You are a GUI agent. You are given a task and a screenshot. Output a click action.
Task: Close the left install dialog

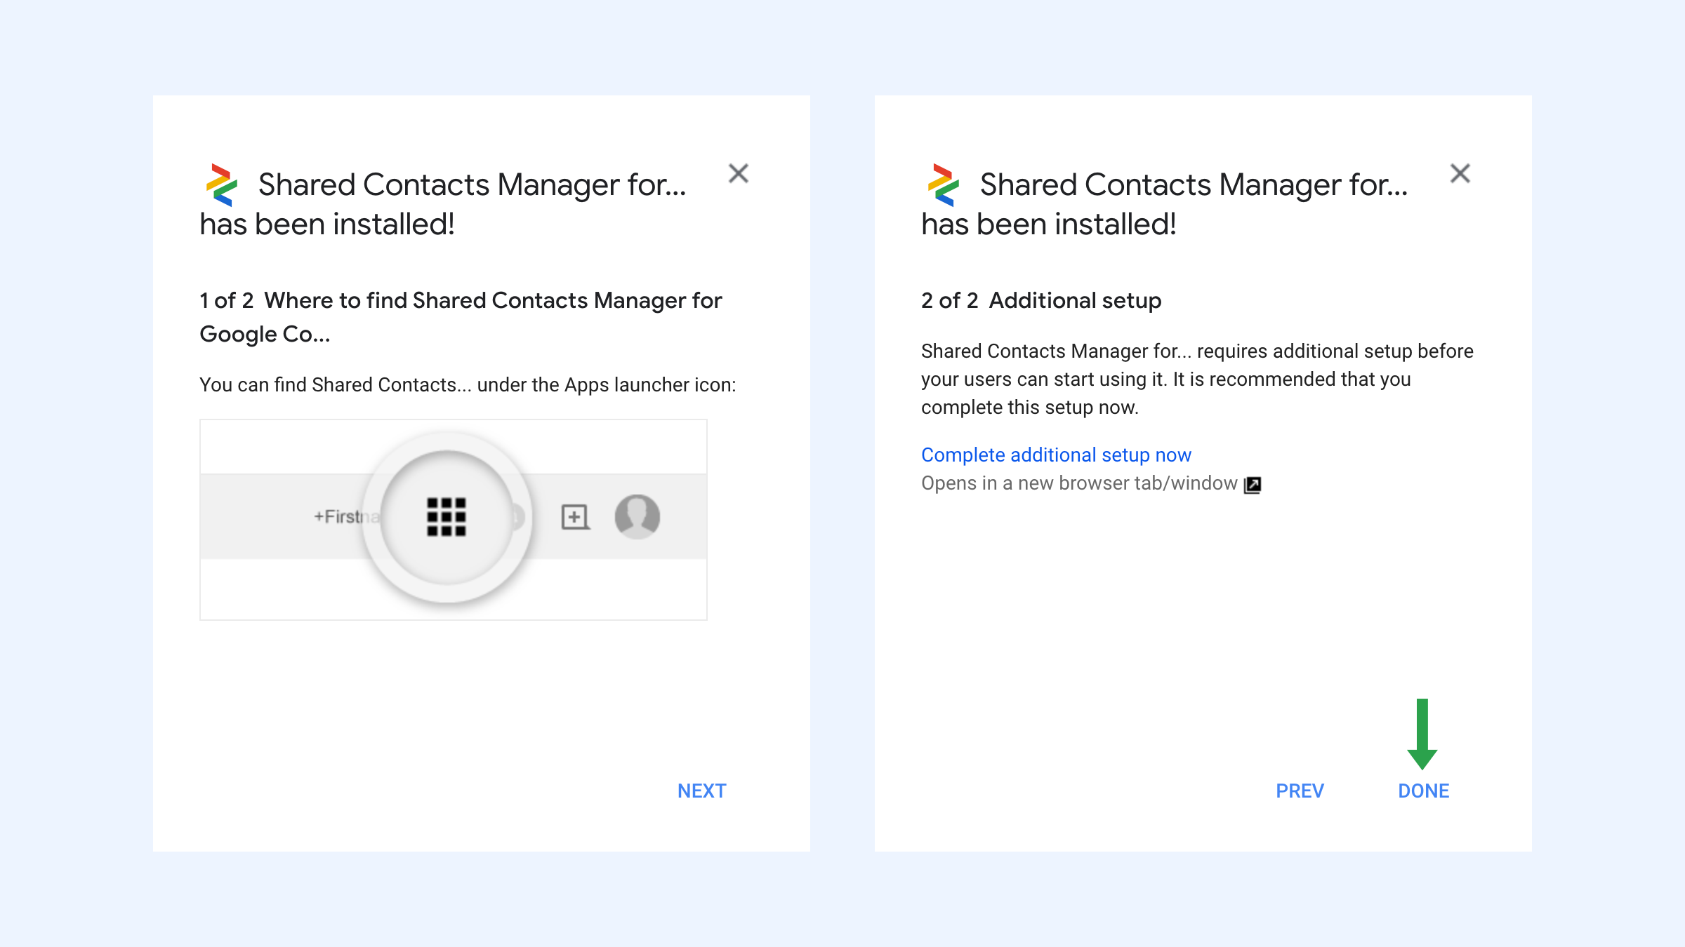(738, 173)
